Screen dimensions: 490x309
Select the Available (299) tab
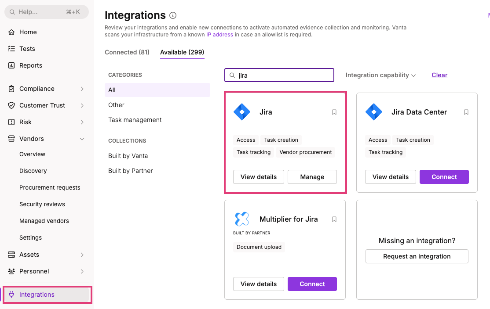[x=182, y=52]
